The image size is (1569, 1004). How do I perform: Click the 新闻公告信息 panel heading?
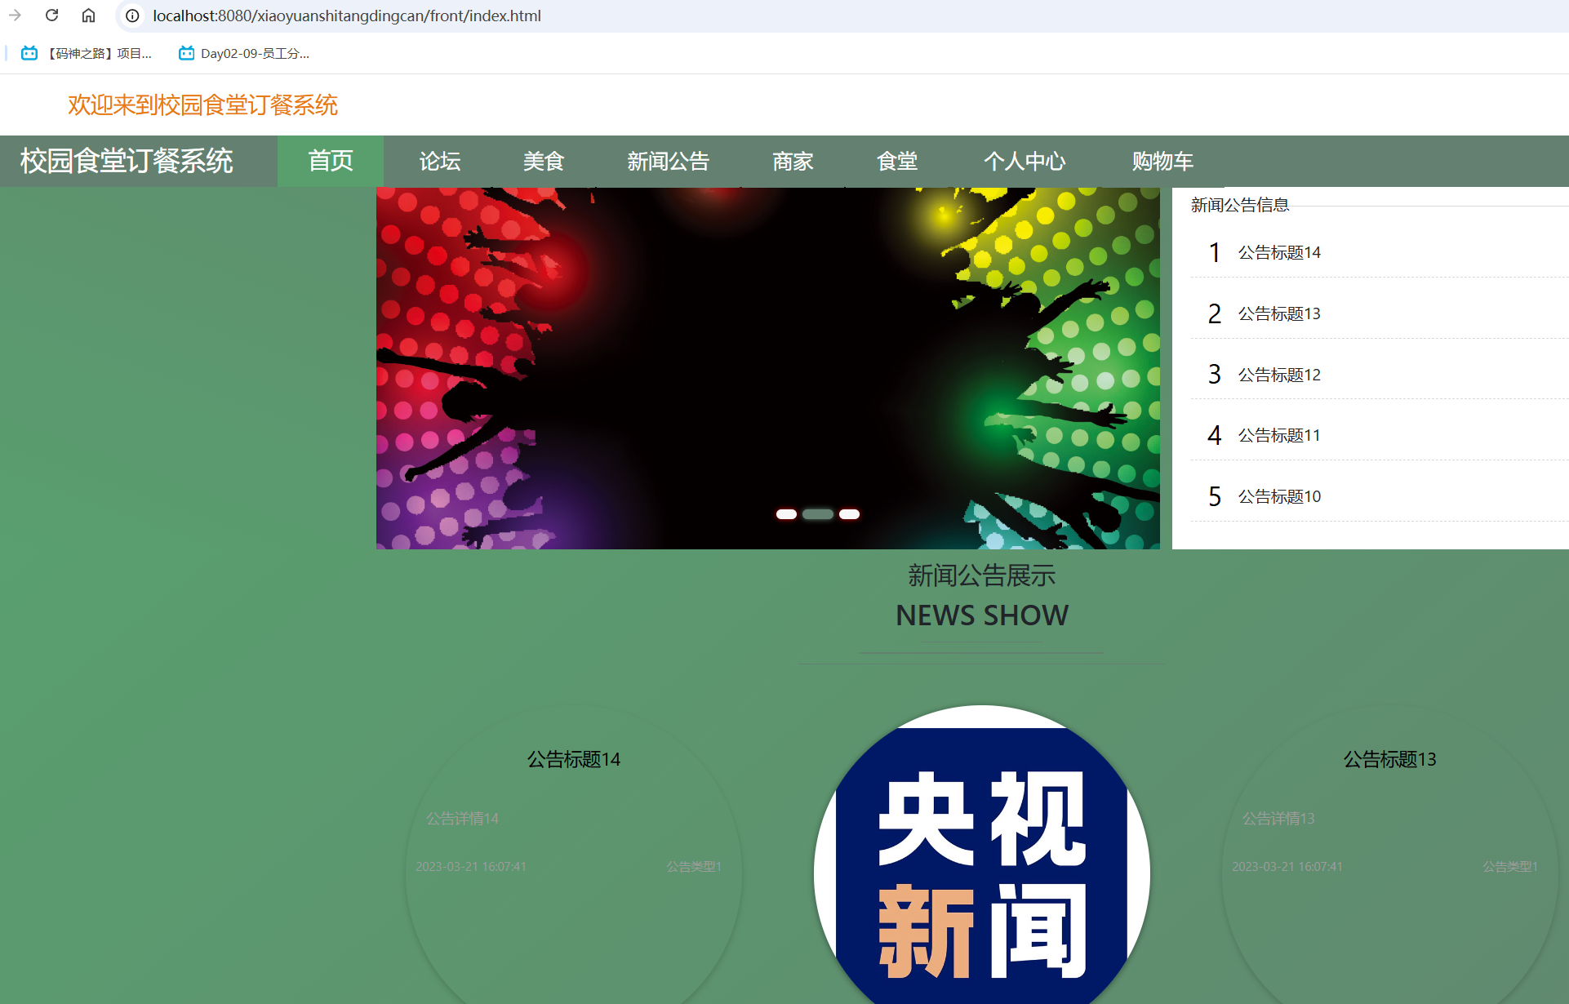[x=1240, y=205]
